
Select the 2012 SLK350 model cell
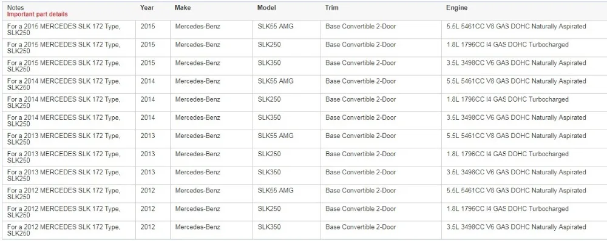[x=287, y=230]
